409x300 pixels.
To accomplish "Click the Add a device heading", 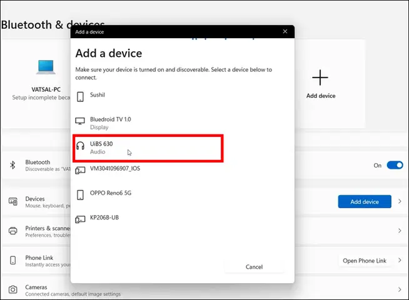I will tap(109, 53).
